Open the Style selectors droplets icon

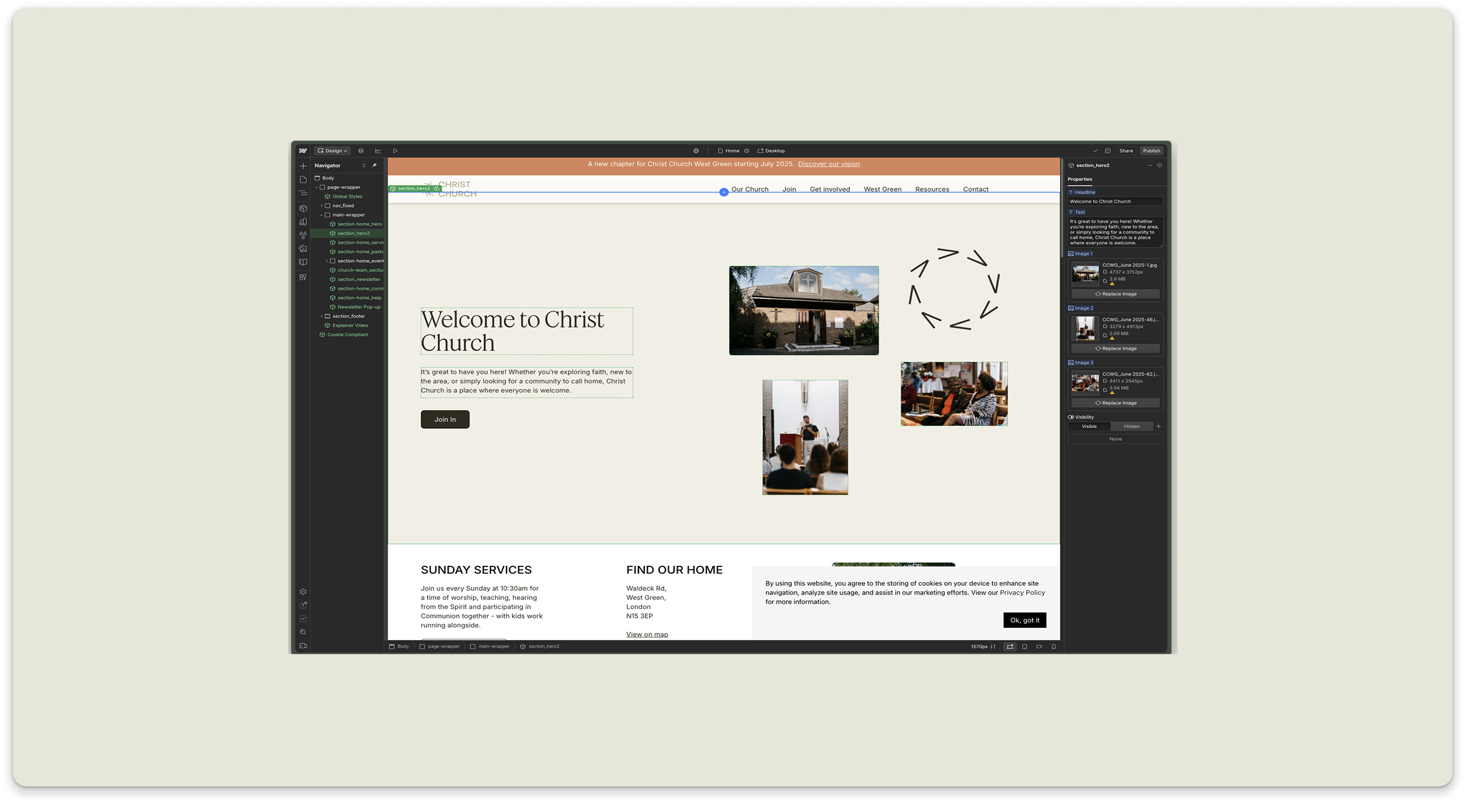pyautogui.click(x=303, y=235)
